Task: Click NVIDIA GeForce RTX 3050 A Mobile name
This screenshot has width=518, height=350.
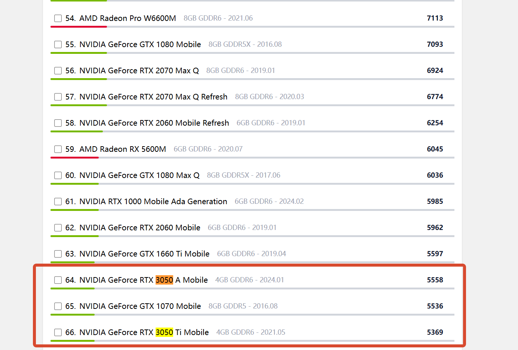Action: [144, 280]
